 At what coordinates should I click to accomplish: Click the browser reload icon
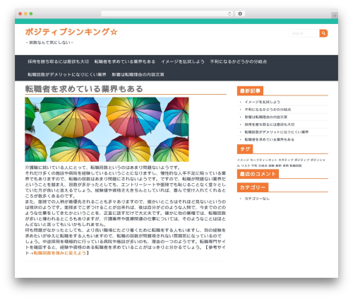(229, 13)
